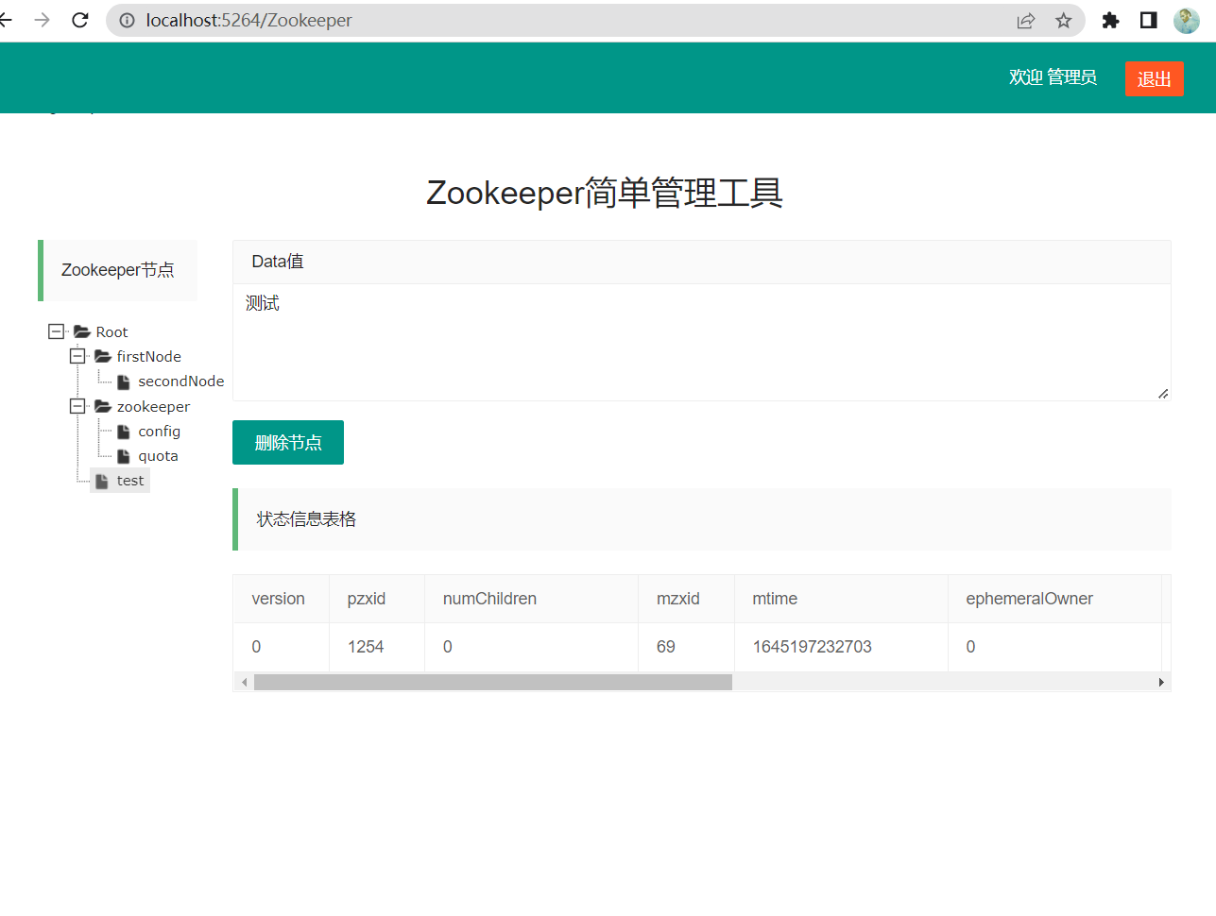Viewport: 1216px width, 916px height.
Task: Click the Root folder icon
Action: 82,331
